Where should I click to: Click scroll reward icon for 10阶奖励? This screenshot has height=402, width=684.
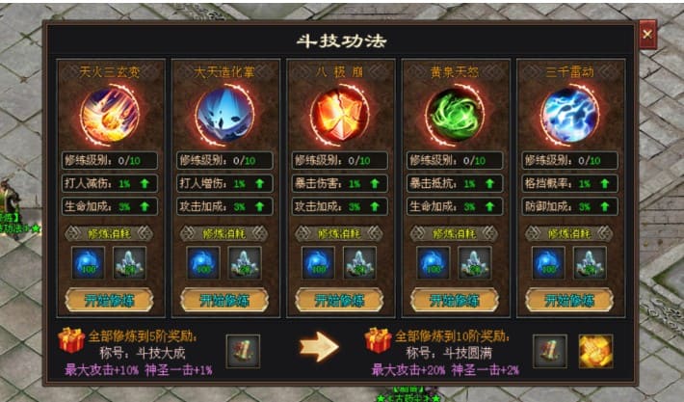coord(550,351)
